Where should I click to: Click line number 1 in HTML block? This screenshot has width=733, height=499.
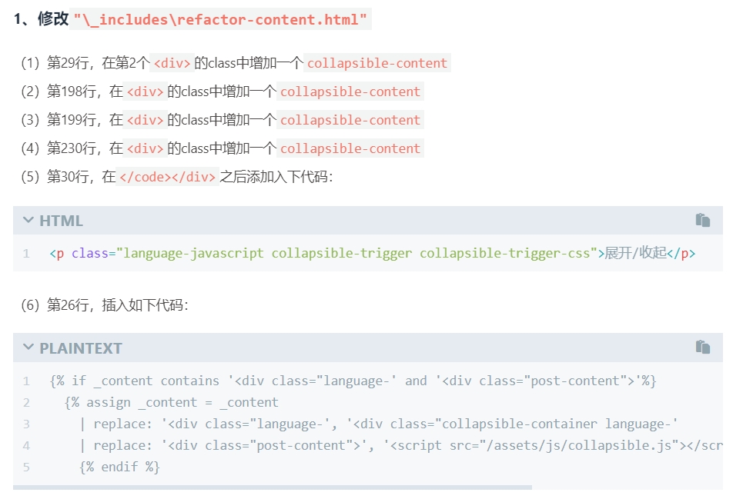pyautogui.click(x=26, y=253)
